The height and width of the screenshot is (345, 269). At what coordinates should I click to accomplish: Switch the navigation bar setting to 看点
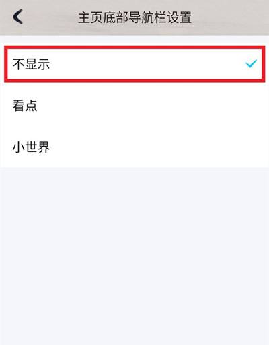tap(134, 106)
